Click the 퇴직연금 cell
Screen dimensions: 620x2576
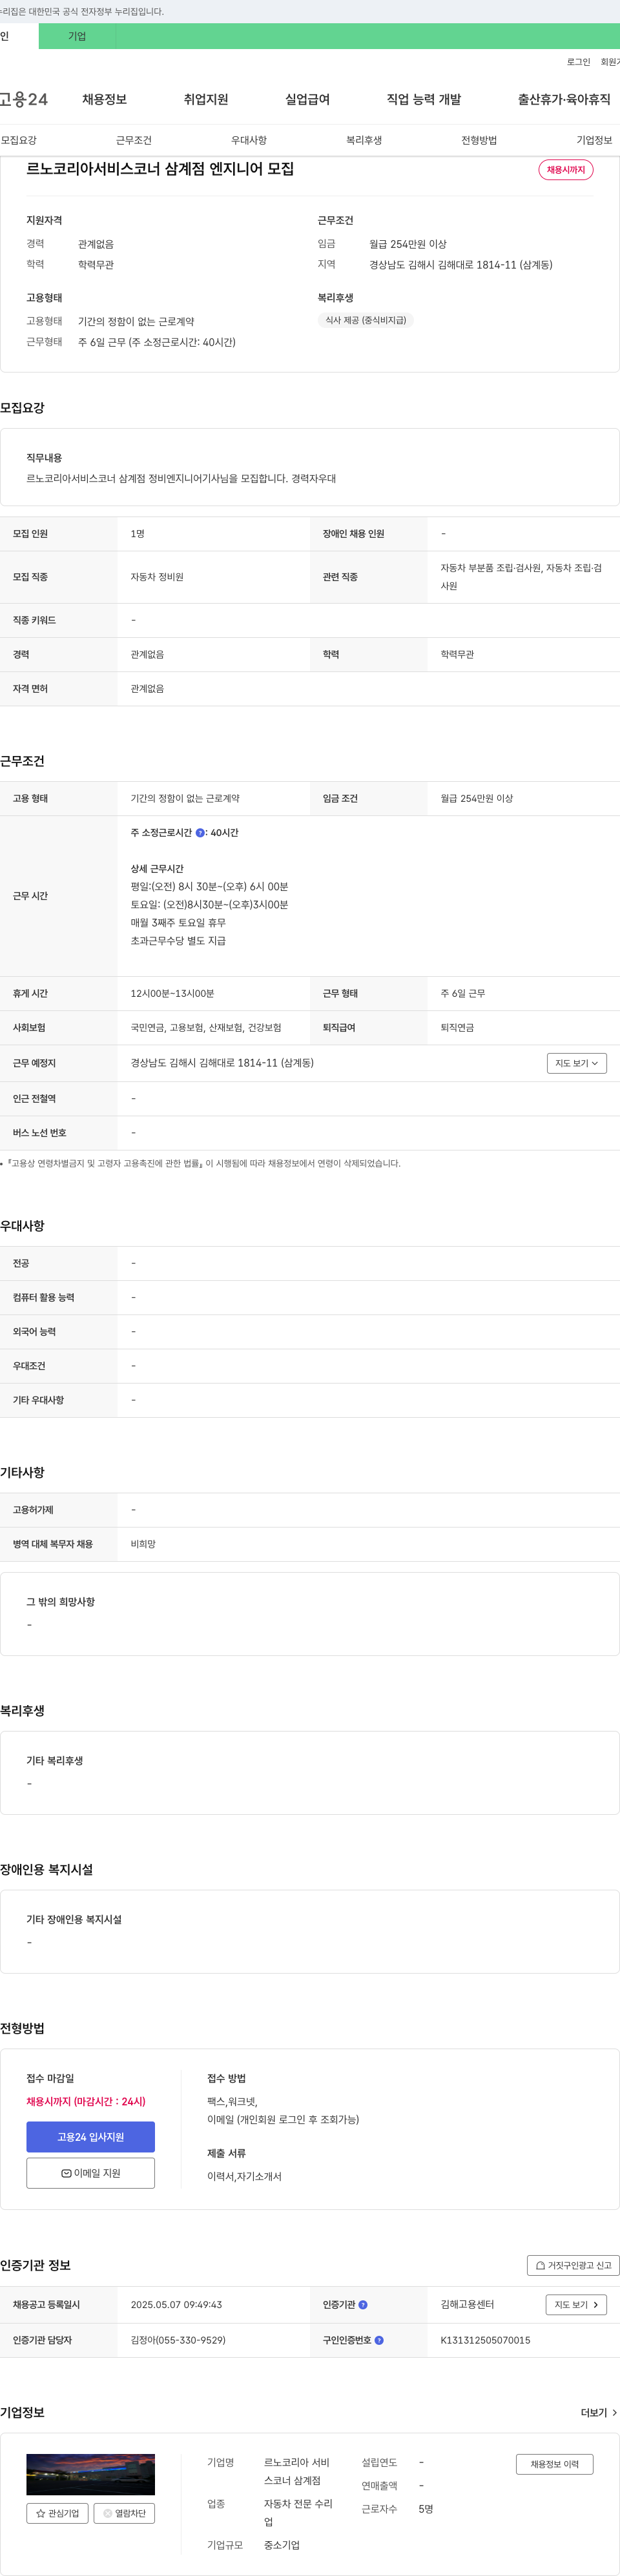pyautogui.click(x=457, y=1028)
